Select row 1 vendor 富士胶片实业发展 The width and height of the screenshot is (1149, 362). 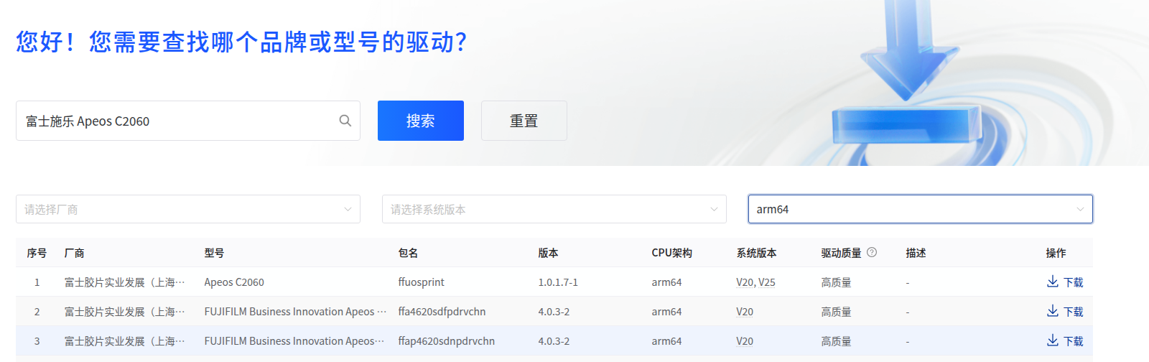[124, 282]
